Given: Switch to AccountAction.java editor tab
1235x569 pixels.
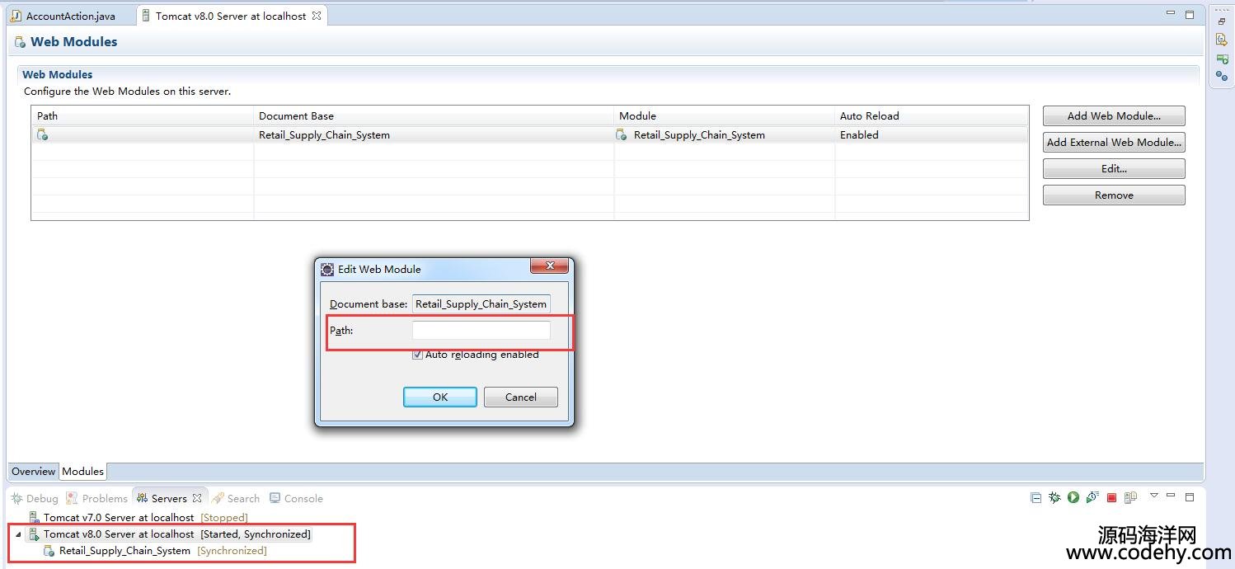Looking at the screenshot, I should tap(70, 16).
